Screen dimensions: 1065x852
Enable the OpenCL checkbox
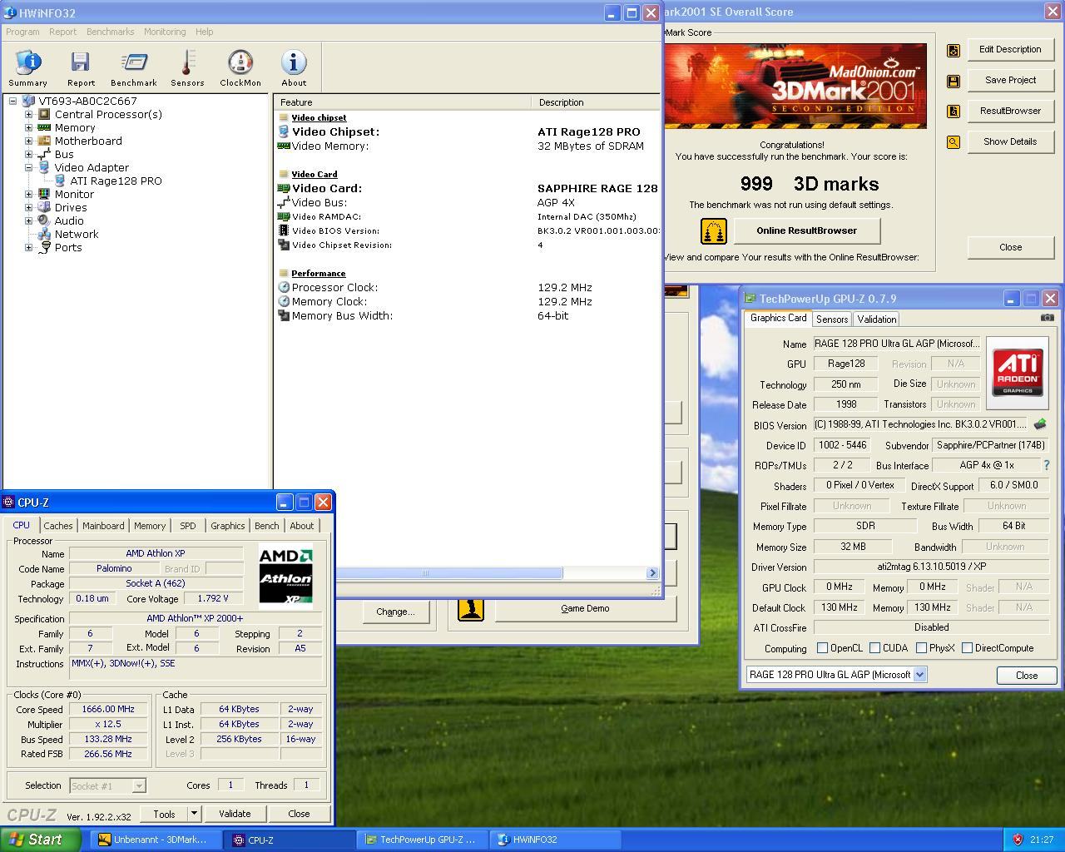pos(822,648)
